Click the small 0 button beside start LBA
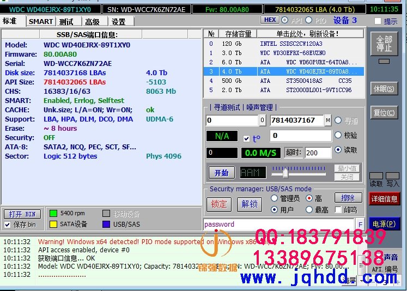The width and height of the screenshot is (407, 291). (262, 120)
